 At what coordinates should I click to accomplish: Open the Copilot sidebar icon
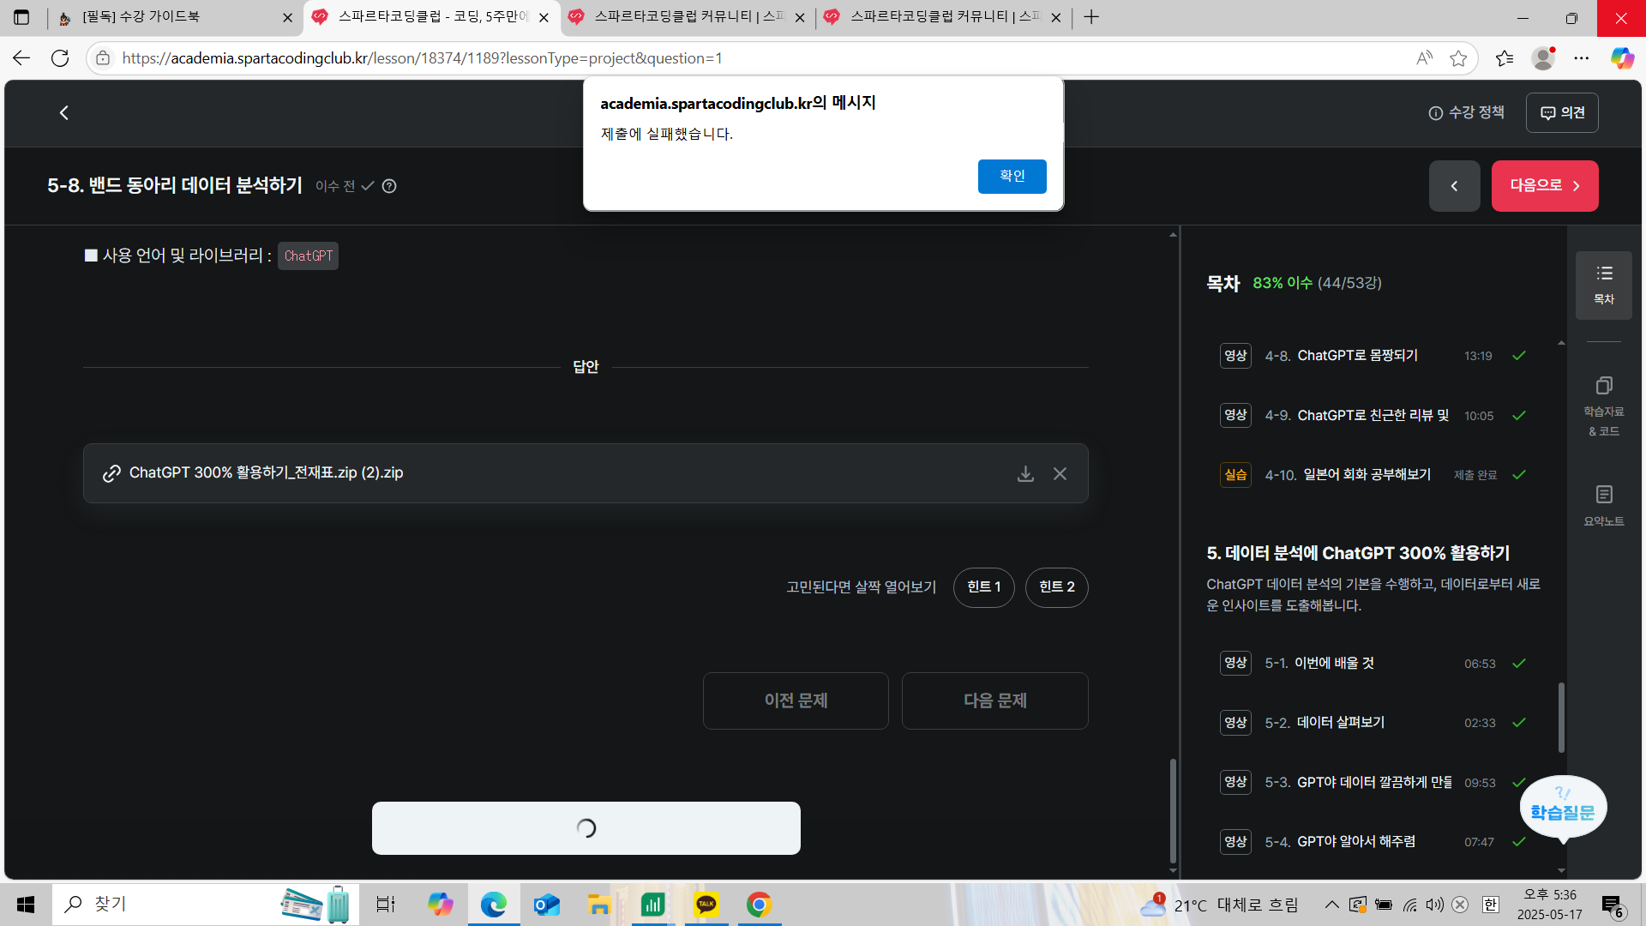click(x=1622, y=57)
